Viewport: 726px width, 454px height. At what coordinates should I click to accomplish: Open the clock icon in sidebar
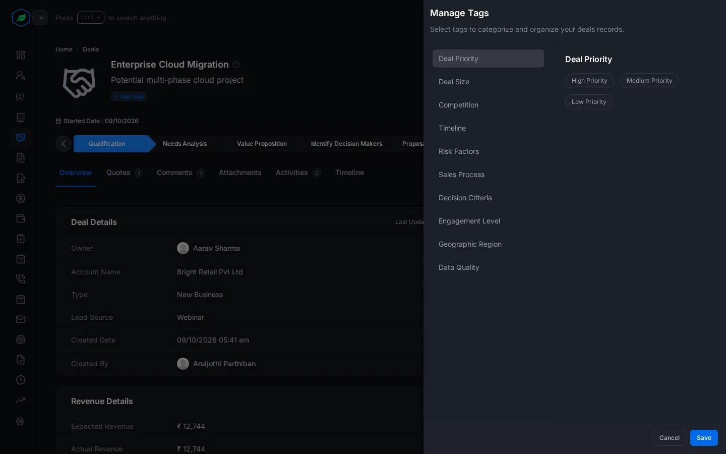pos(21,380)
